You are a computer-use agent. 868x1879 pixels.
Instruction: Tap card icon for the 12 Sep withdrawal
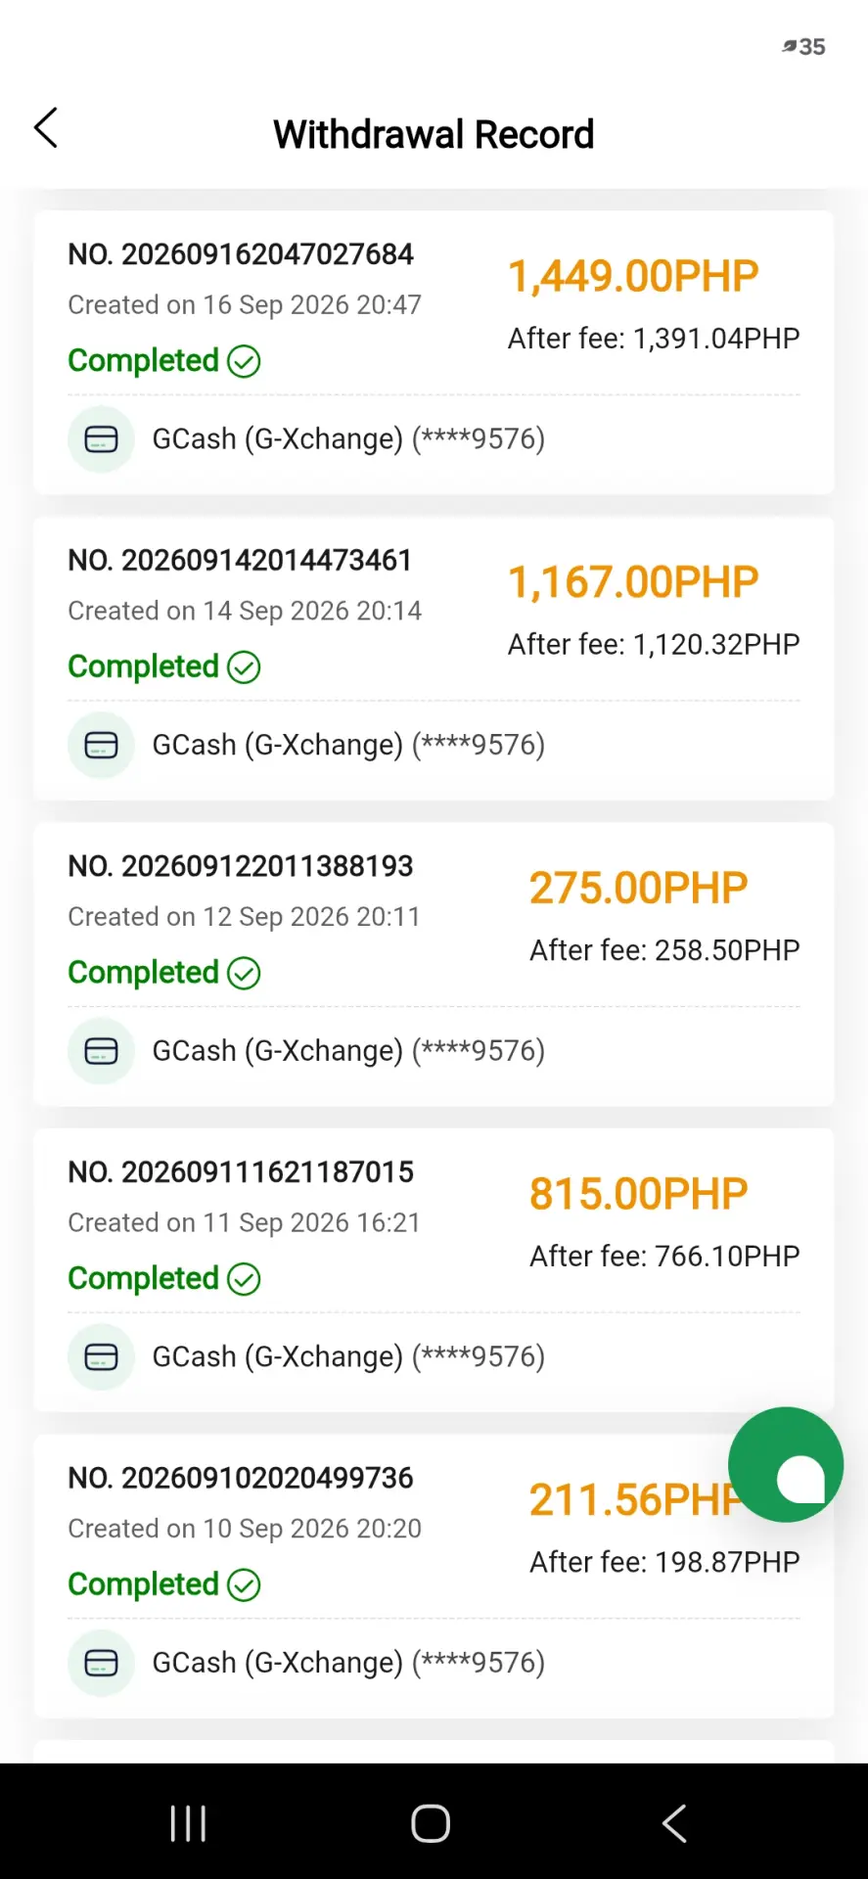pos(101,1051)
